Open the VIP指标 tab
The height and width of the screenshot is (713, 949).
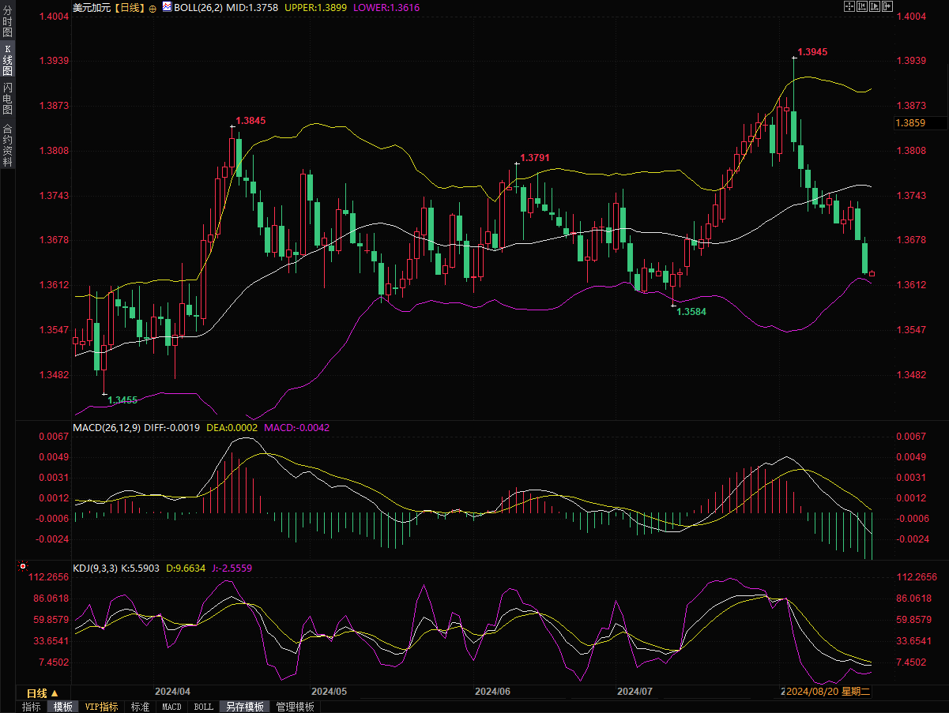coord(101,707)
